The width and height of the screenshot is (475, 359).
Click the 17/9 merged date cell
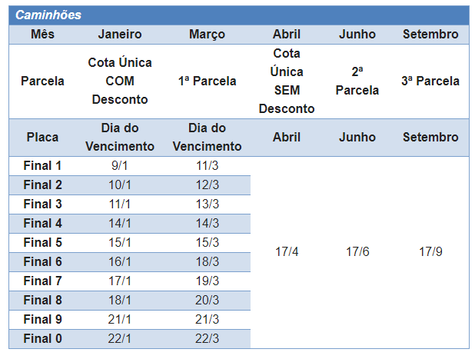click(x=430, y=252)
